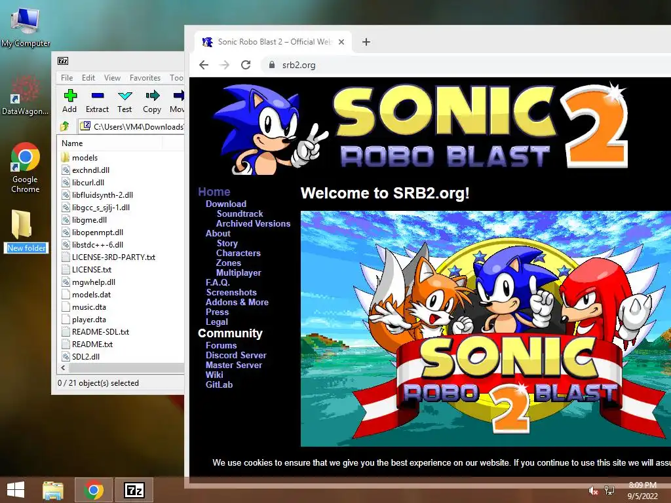Open the Characters link
The height and width of the screenshot is (503, 671).
coord(239,253)
